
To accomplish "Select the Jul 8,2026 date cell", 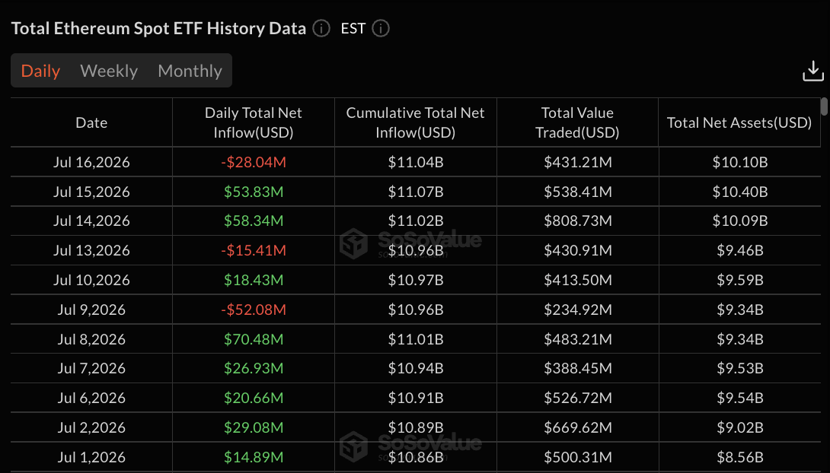I will coord(91,338).
